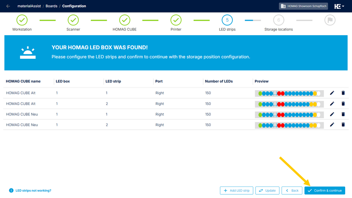This screenshot has width=352, height=198.
Task: Click the Port column header
Action: 159,81
